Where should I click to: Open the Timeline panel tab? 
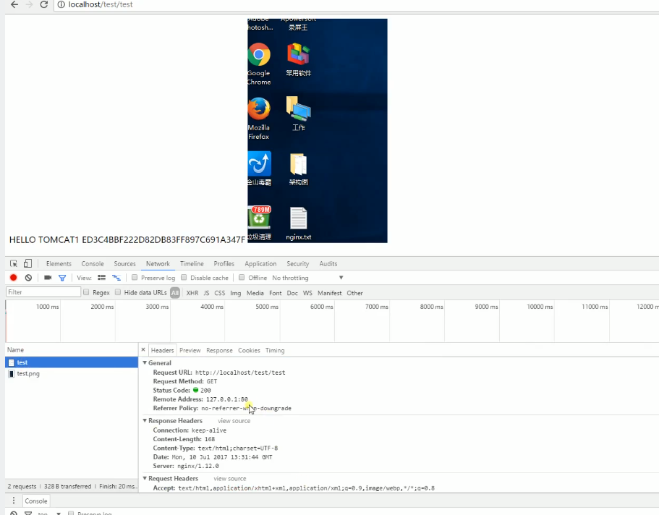(192, 263)
